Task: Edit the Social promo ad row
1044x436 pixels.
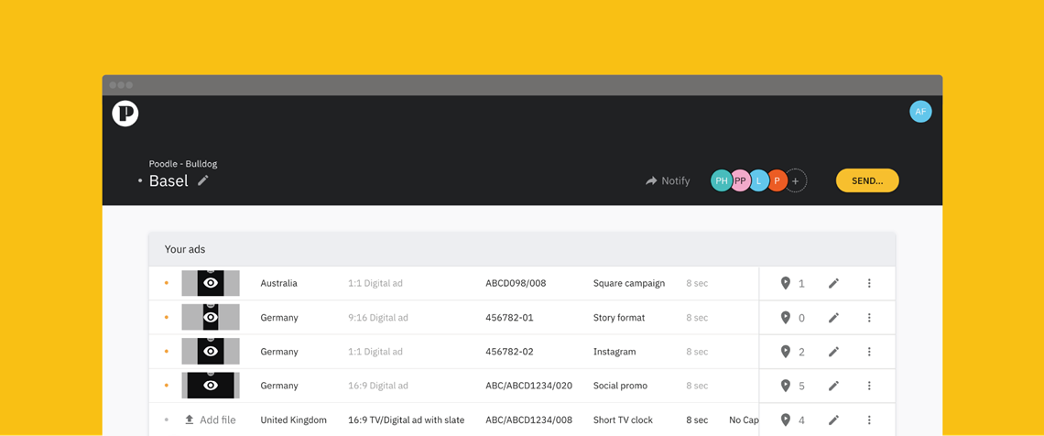Action: (833, 386)
